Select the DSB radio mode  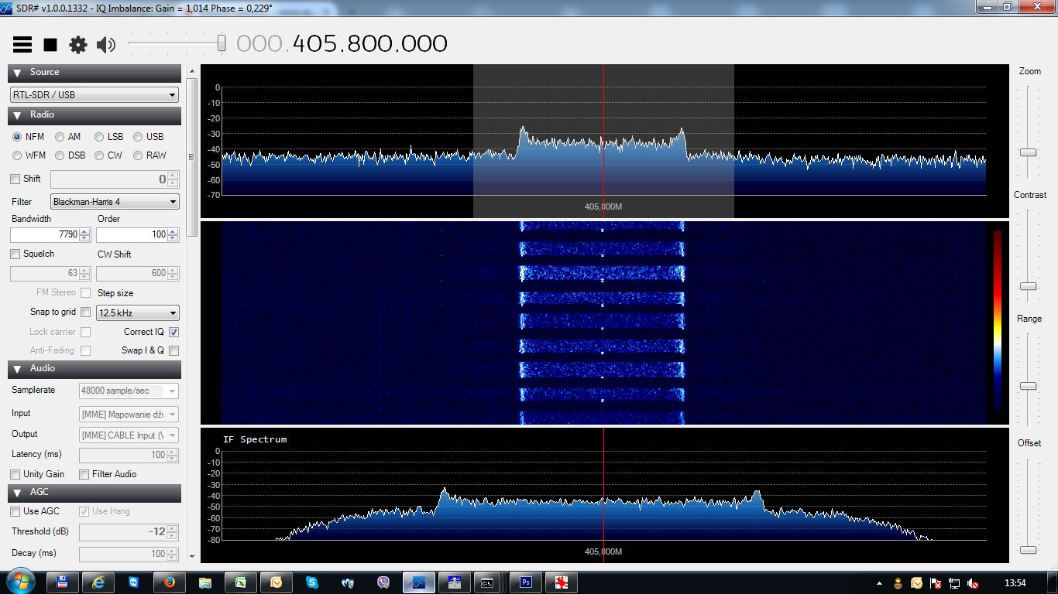click(60, 155)
